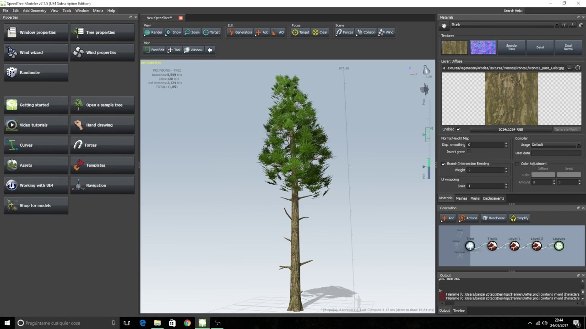This screenshot has width=586, height=329.
Task: Toggle the Enabled checkbox under the diffuse texture
Action: [458, 129]
